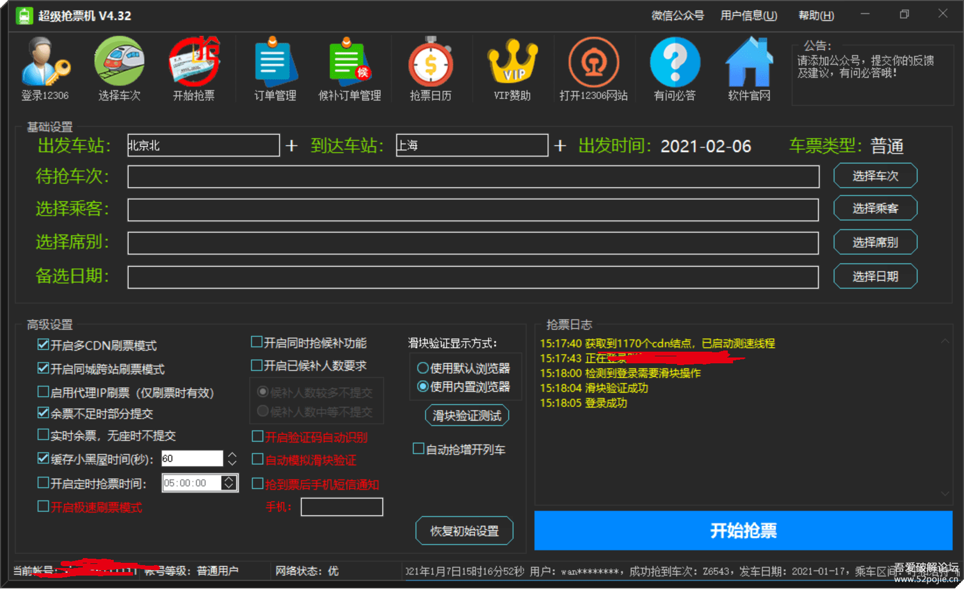
Task: Click the 开始抢票 toolbar icon
Action: [194, 62]
